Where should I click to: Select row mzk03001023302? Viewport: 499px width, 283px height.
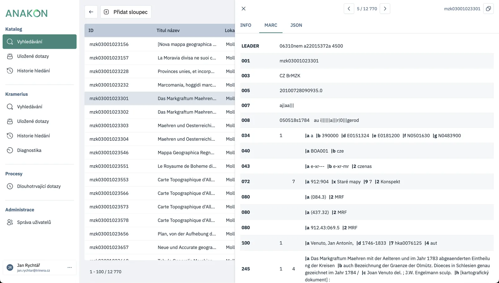160,112
